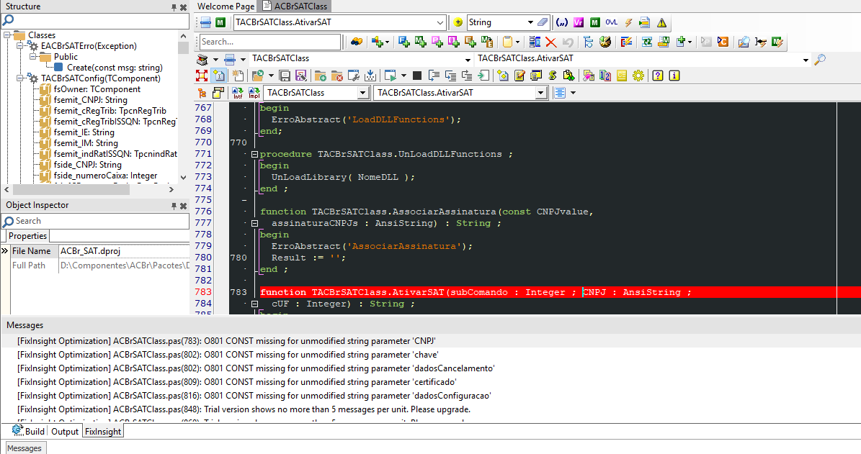The width and height of the screenshot is (861, 454).
Task: Click the Structure panel search box
Action: tap(96, 21)
